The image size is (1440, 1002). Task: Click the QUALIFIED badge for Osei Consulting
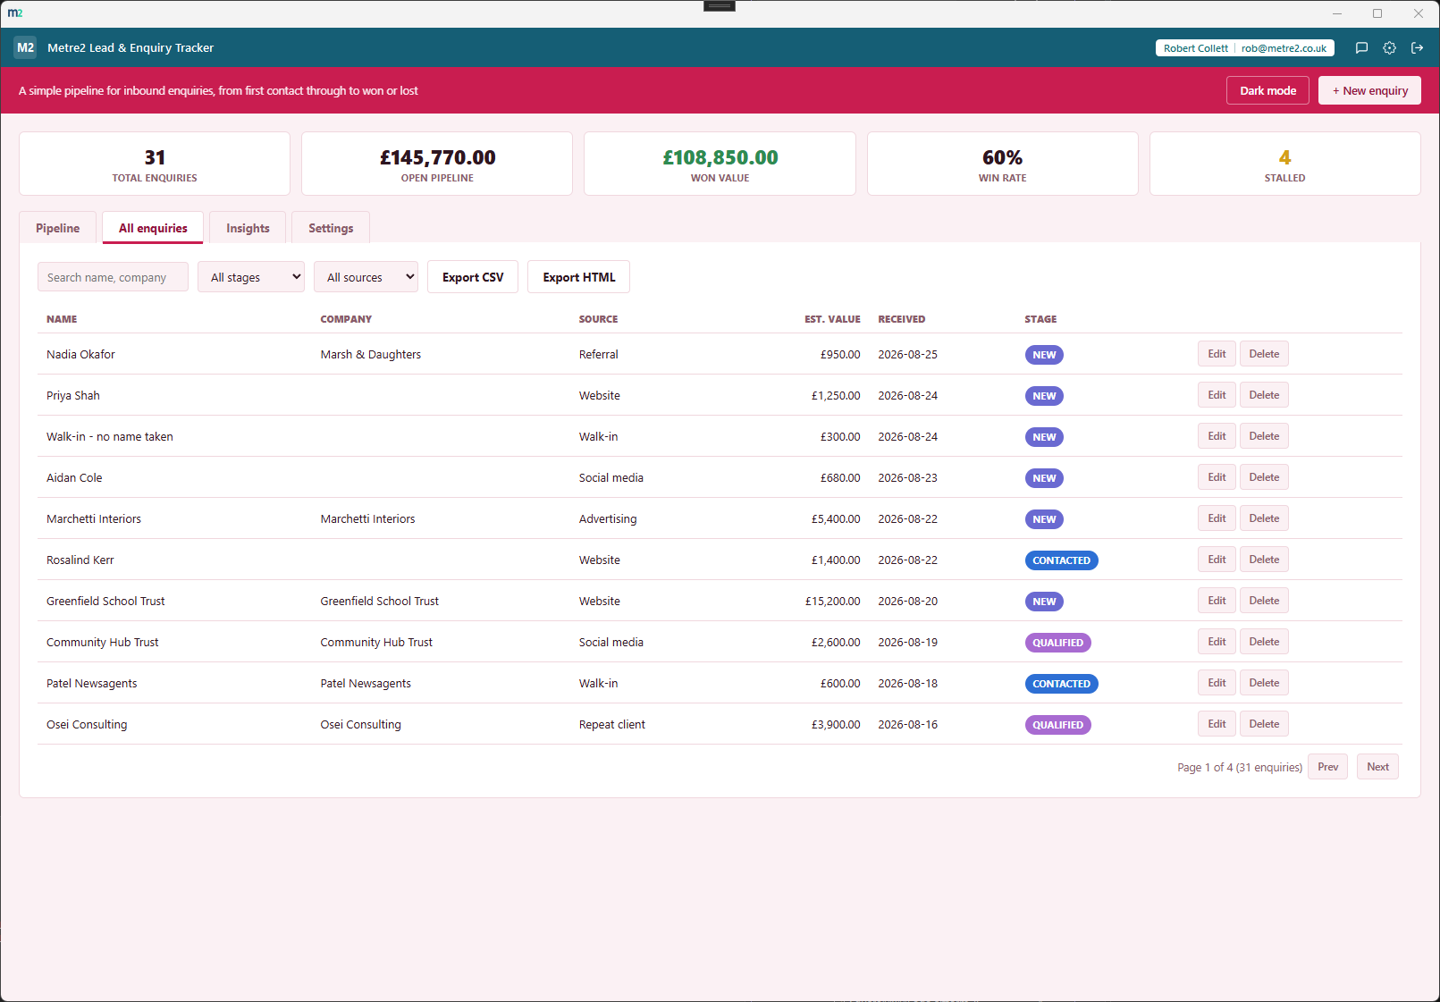pyautogui.click(x=1057, y=725)
